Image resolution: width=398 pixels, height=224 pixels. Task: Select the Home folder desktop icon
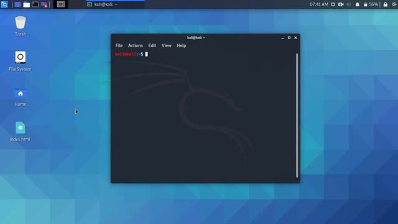tap(21, 97)
